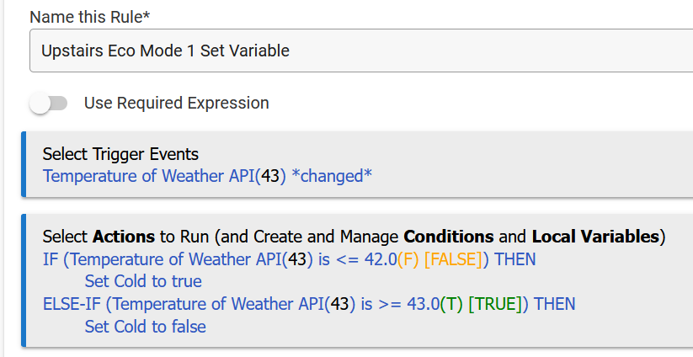693x357 pixels.
Task: Click the IF temperature <= 42.0 condition line
Action: pyautogui.click(x=289, y=259)
